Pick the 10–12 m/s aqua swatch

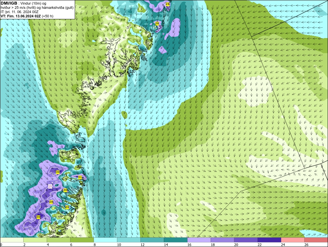pos(129,240)
